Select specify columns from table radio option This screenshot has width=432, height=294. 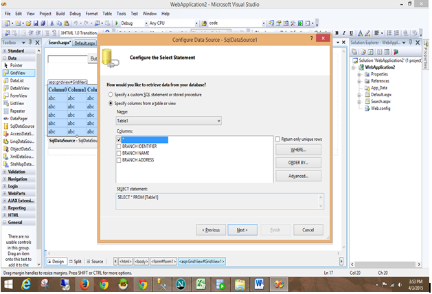(x=111, y=103)
